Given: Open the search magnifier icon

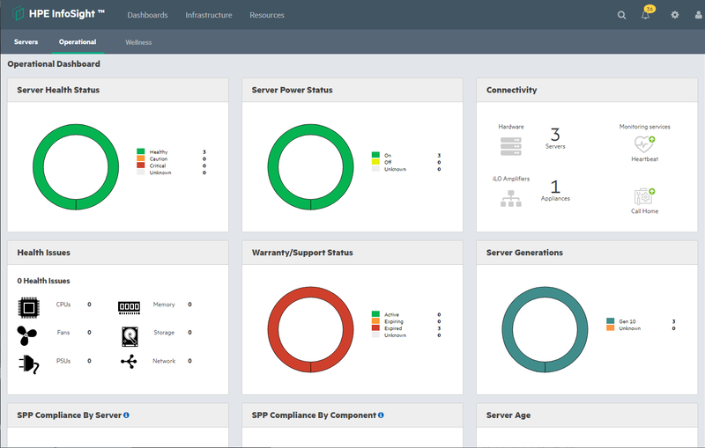Looking at the screenshot, I should tap(621, 15).
